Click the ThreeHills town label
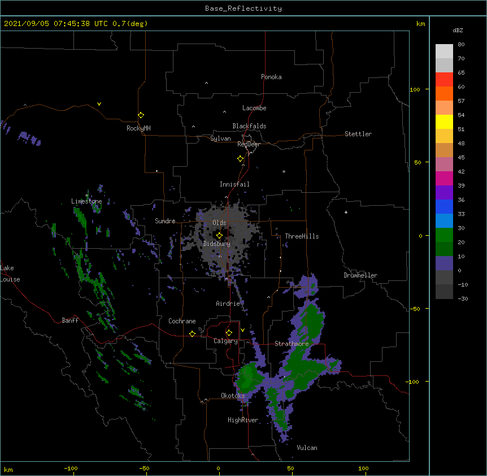 coord(302,236)
